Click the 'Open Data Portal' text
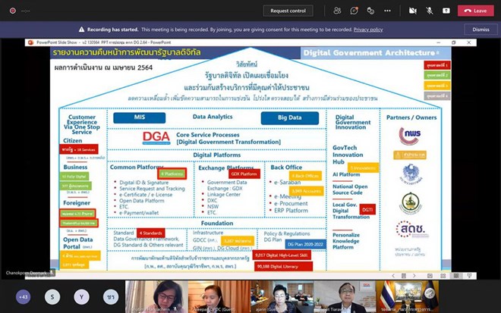 pos(78,243)
